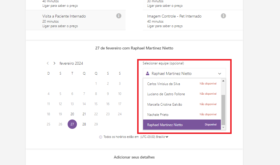Collapse the team selection dropdown chevron
This screenshot has width=280, height=165.
(220, 73)
